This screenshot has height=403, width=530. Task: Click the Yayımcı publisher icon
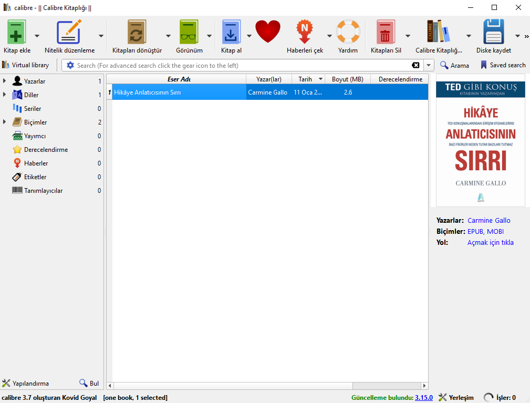(x=17, y=136)
